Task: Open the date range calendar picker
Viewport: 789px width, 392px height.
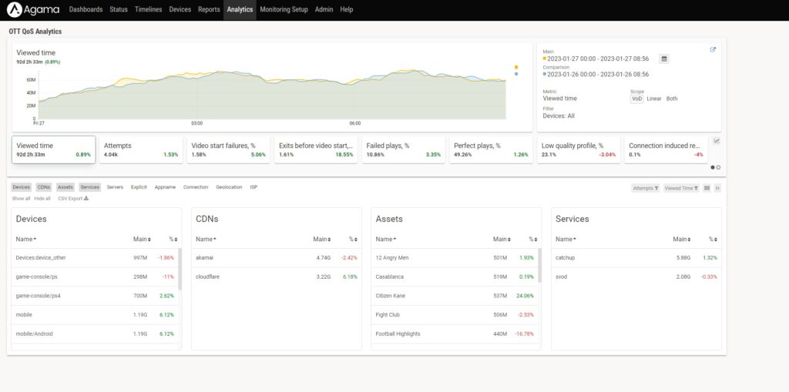Action: [x=664, y=59]
